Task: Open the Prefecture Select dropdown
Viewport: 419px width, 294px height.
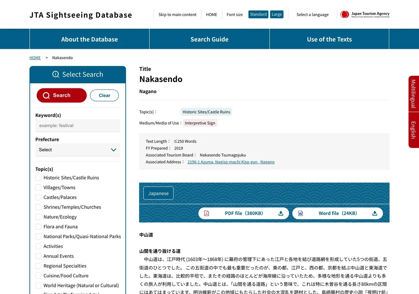Action: click(x=78, y=150)
